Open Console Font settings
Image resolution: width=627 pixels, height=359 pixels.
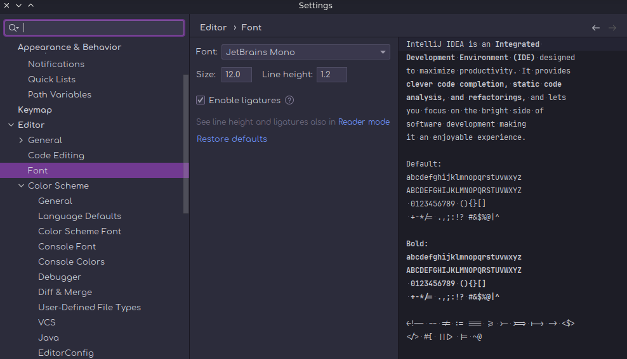[x=67, y=246]
